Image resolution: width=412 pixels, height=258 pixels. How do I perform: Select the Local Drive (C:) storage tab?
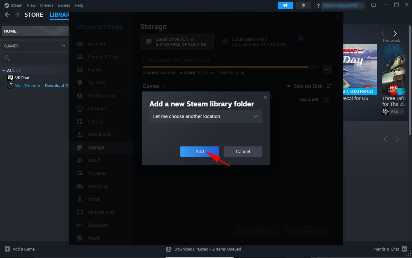coord(177,42)
